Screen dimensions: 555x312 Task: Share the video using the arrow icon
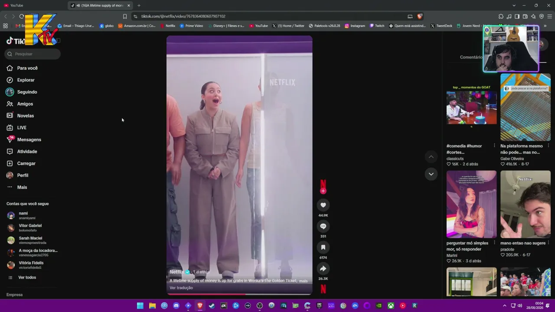323,269
